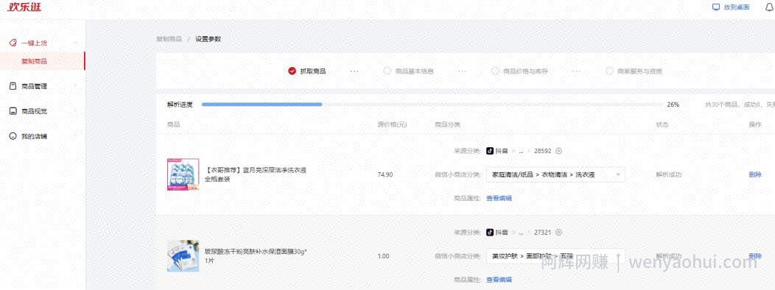Click the circle icon next to 27321
Viewport: 775px width, 290px height.
[559, 232]
